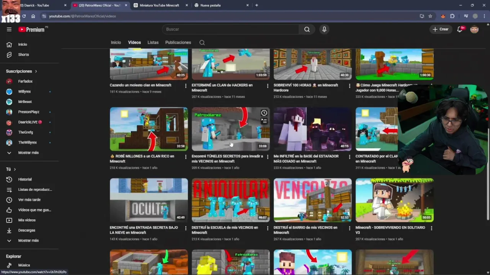Open the account avatar menu
Image resolution: width=490 pixels, height=275 pixels.
(x=474, y=29)
